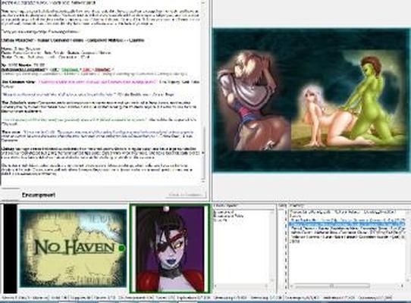Select first entry in lower middle list
Image resolution: width=411 pixels, height=303 pixels.
[x=223, y=212]
